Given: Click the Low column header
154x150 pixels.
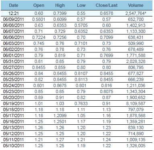Looking at the screenshot, I should [x=81, y=5].
